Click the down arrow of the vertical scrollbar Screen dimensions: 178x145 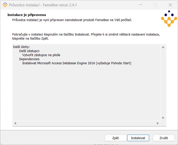pos(163,118)
